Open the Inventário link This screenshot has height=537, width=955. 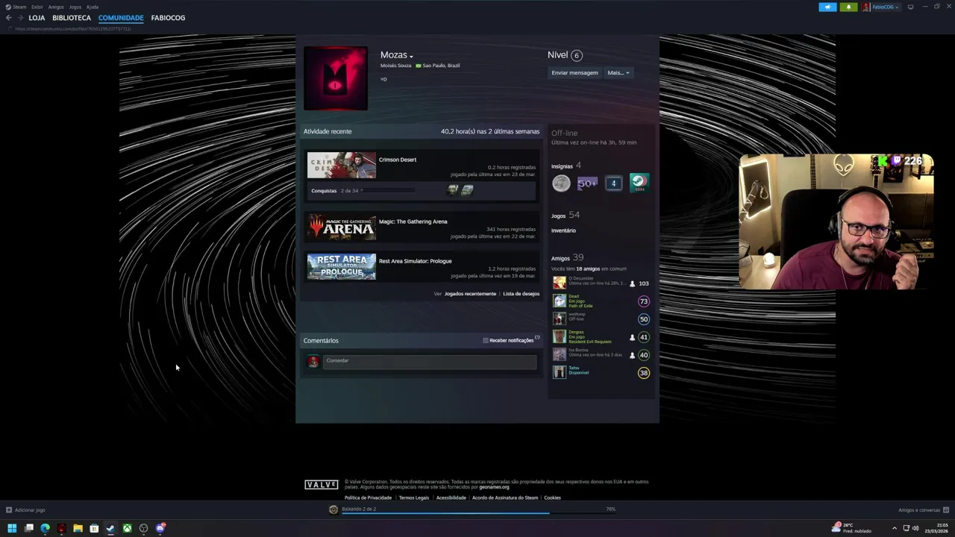pos(563,230)
